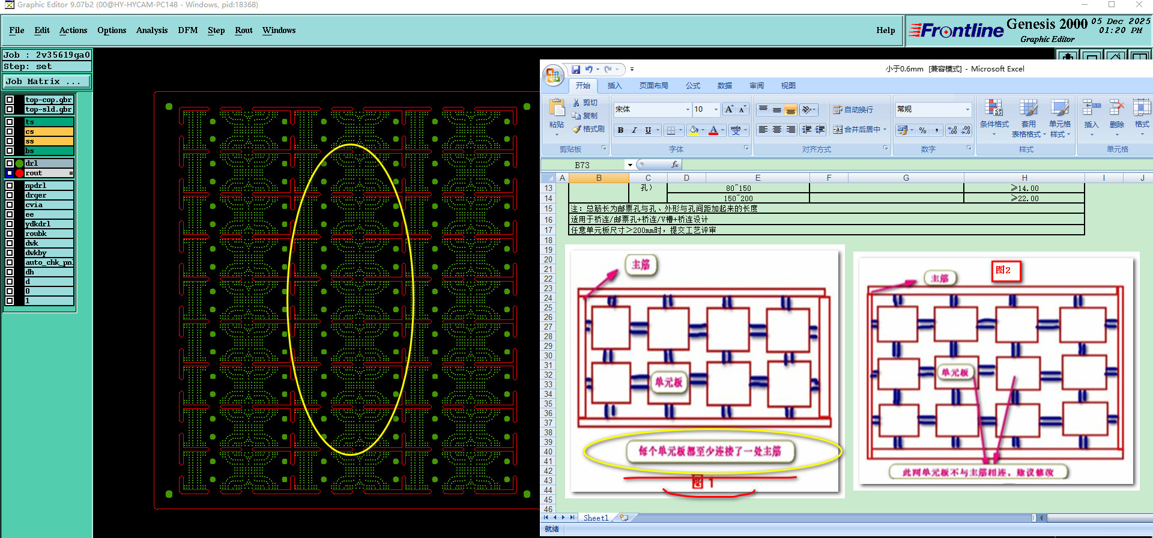
Task: Click the Insert Function fx icon
Action: point(675,165)
